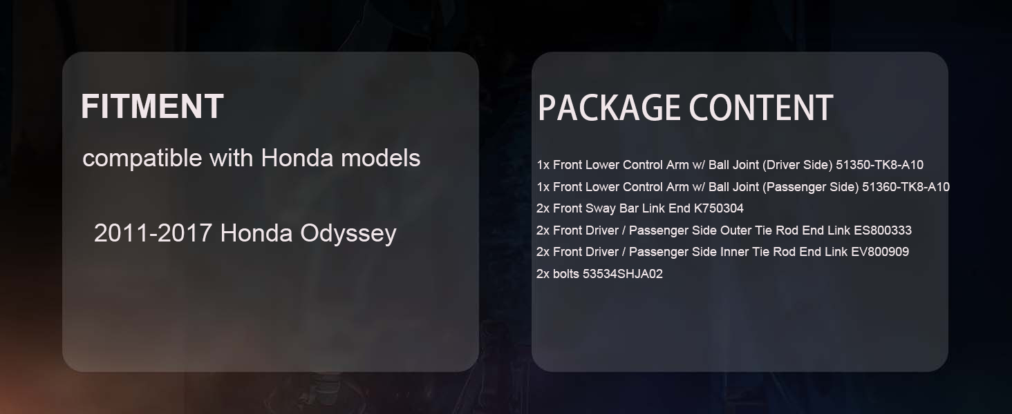The image size is (1012, 414).
Task: Click the "compatible with Honda models" text
Action: [251, 158]
